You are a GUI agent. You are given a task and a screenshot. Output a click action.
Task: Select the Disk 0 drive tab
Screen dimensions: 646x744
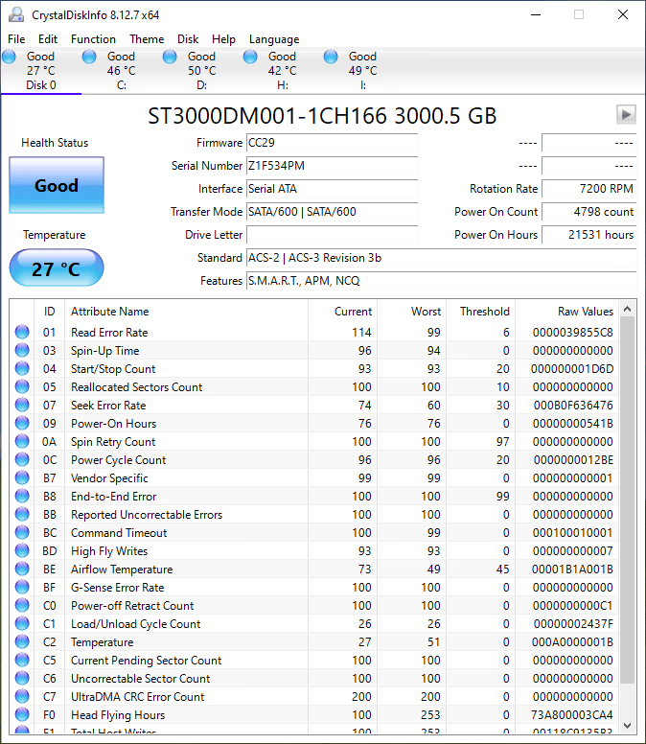pos(41,71)
